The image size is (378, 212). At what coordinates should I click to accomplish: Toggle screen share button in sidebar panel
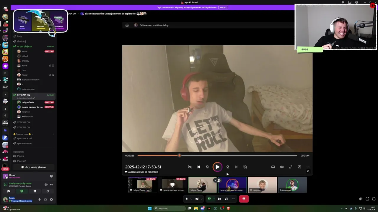coord(22,191)
